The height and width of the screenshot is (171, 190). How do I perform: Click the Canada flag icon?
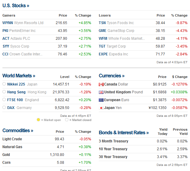point(101,84)
